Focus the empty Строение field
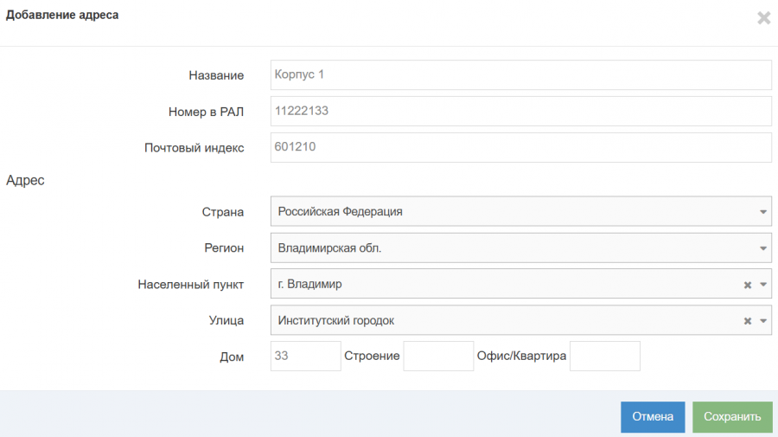778x437 pixels. tap(438, 357)
